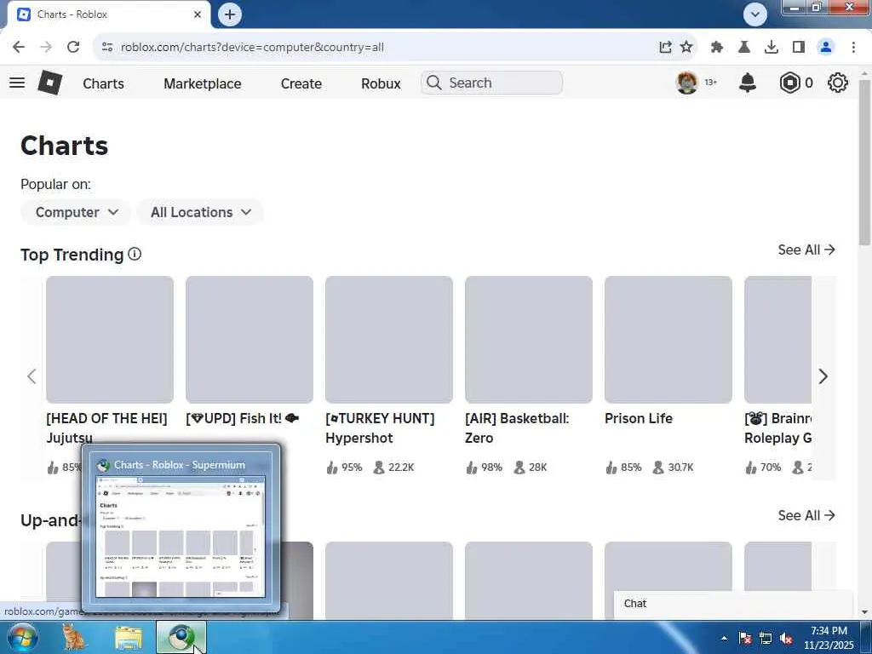Screen dimensions: 872x654
Task: Click the Top Trending info icon
Action: (x=135, y=254)
